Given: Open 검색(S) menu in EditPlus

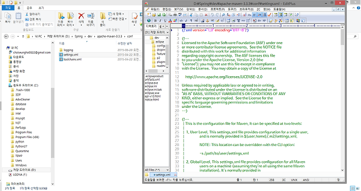Looking at the screenshot, I should tap(191, 9).
